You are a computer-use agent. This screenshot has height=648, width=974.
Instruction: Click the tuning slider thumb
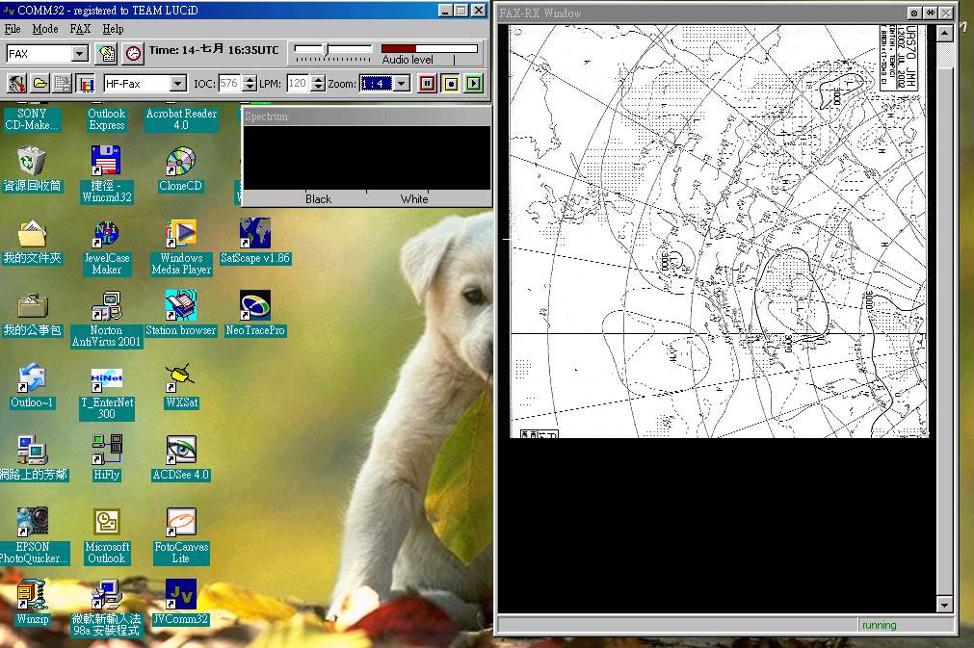326,49
